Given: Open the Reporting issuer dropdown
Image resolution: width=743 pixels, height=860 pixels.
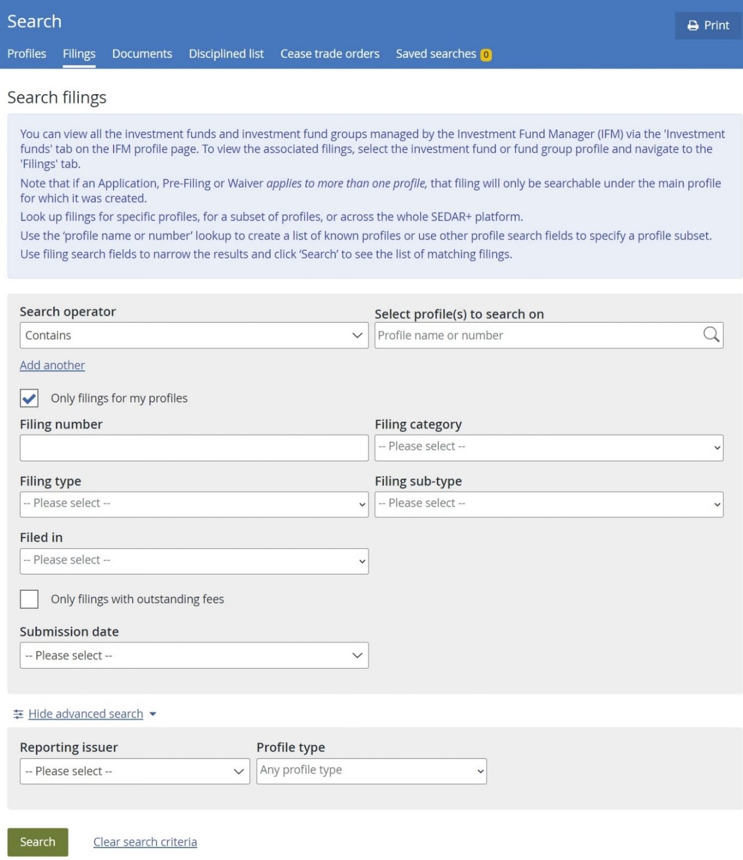Looking at the screenshot, I should pos(135,771).
